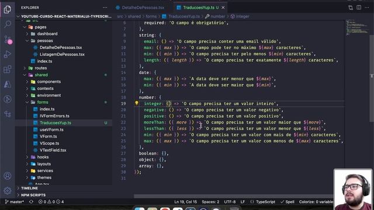Open the Accounts menu icon
Viewport: 374px width, 210px height.
point(8,176)
